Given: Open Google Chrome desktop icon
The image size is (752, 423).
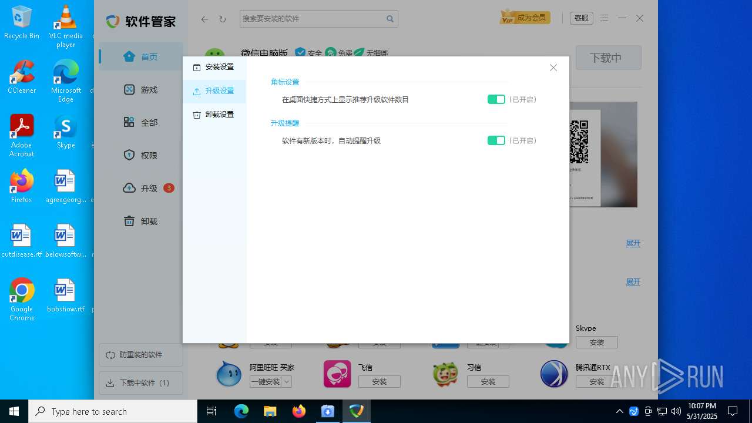Looking at the screenshot, I should pos(22,300).
